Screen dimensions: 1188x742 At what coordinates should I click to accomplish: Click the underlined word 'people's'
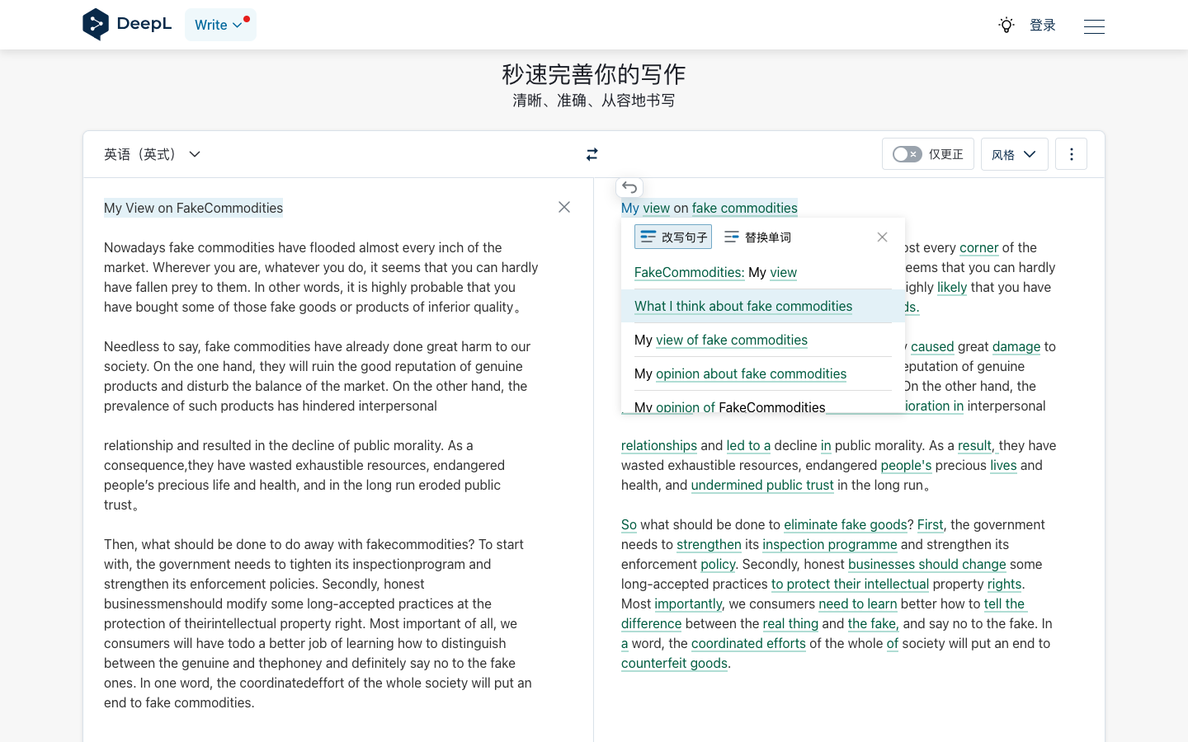(906, 465)
